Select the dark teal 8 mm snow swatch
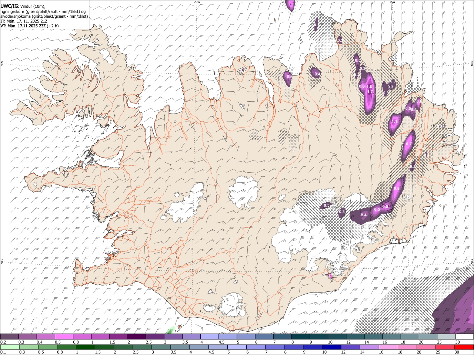Screen dimensions: 474x355 click(x=300, y=337)
